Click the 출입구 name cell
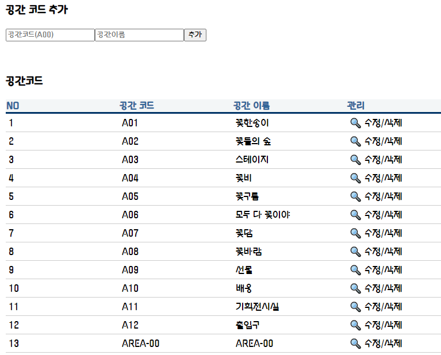The image size is (441, 355). pyautogui.click(x=247, y=325)
